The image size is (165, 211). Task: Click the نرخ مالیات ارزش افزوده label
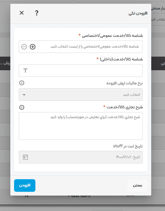coord(125,83)
